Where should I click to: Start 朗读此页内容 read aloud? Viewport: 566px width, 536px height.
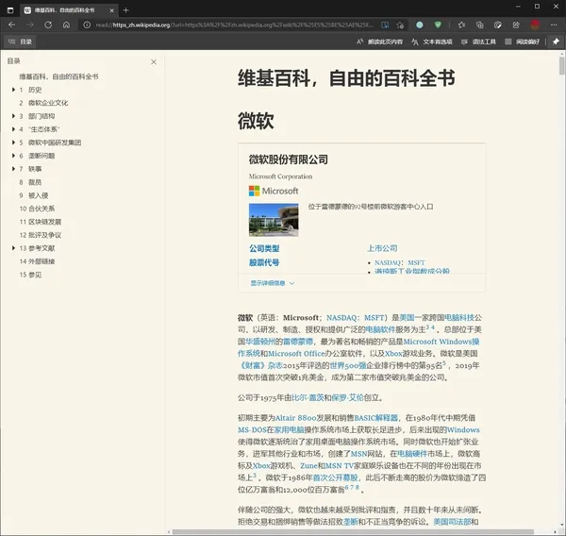380,42
